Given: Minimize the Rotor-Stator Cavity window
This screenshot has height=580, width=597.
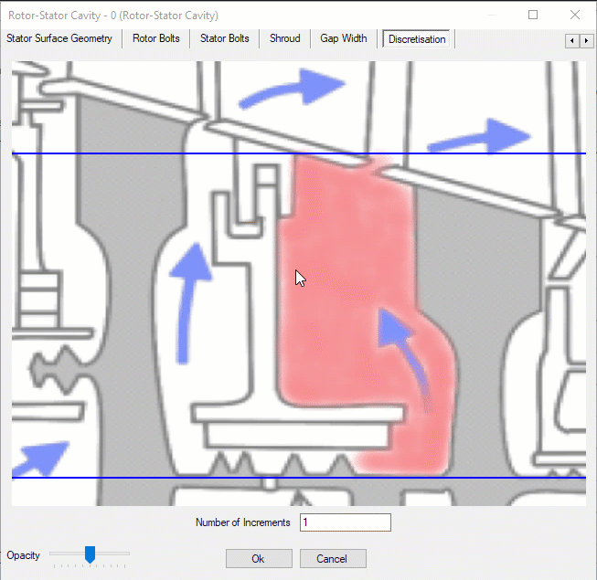Looking at the screenshot, I should tap(492, 15).
